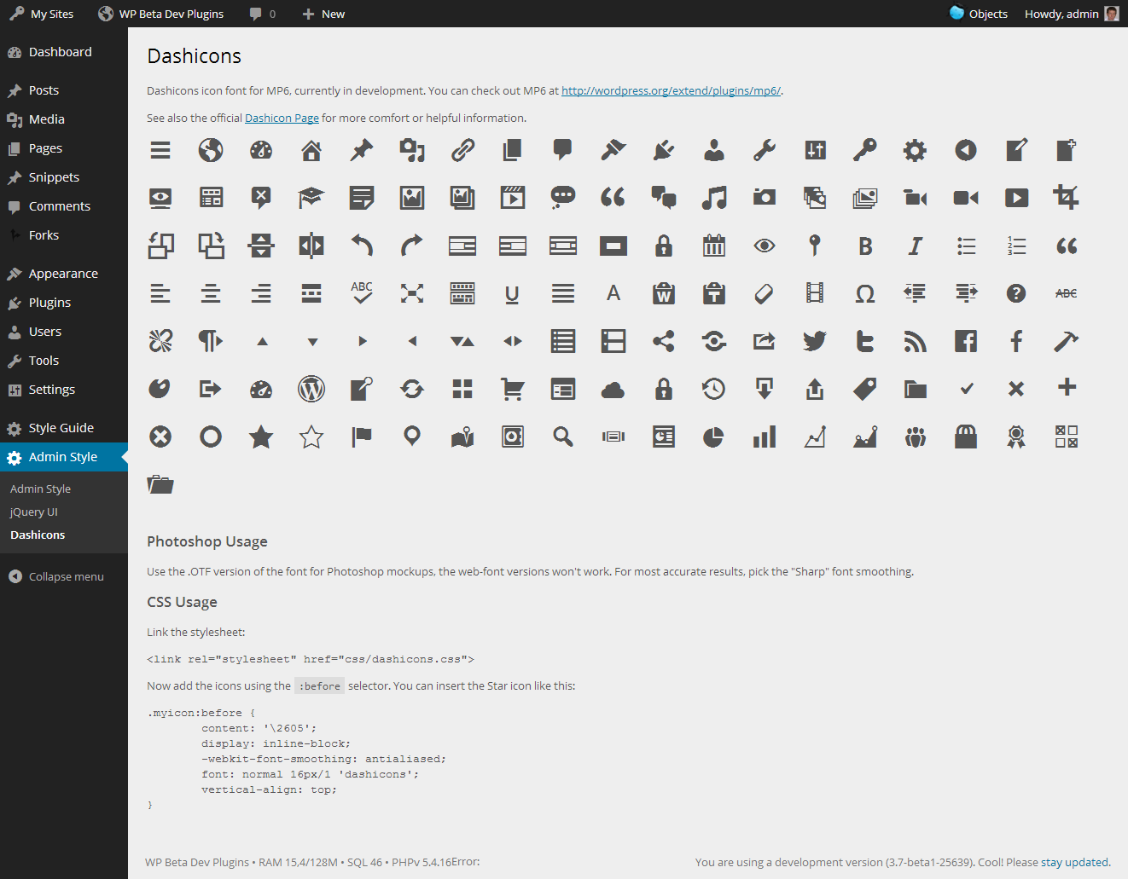Viewport: 1128px width, 879px height.
Task: Click the Facebook square dashicon
Action: [x=966, y=341]
